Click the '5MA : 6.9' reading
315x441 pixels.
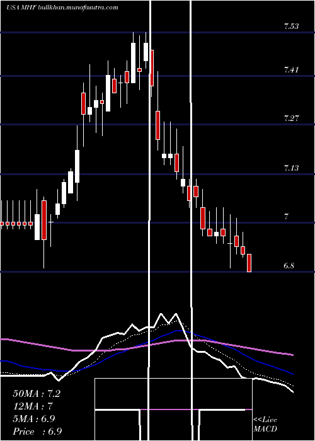[34, 419]
